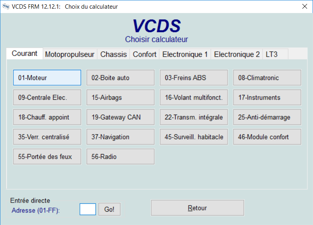Open 25-Anti-démarrage module
The height and width of the screenshot is (225, 313).
point(267,117)
